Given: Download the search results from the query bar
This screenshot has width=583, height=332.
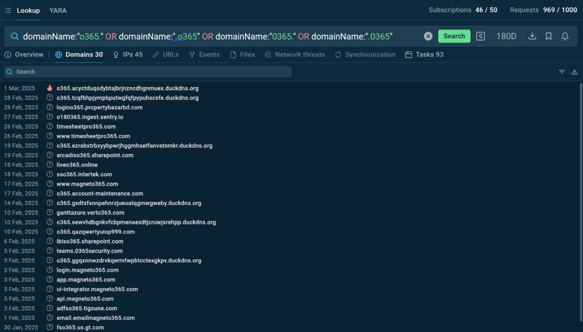Looking at the screenshot, I should pos(532,36).
